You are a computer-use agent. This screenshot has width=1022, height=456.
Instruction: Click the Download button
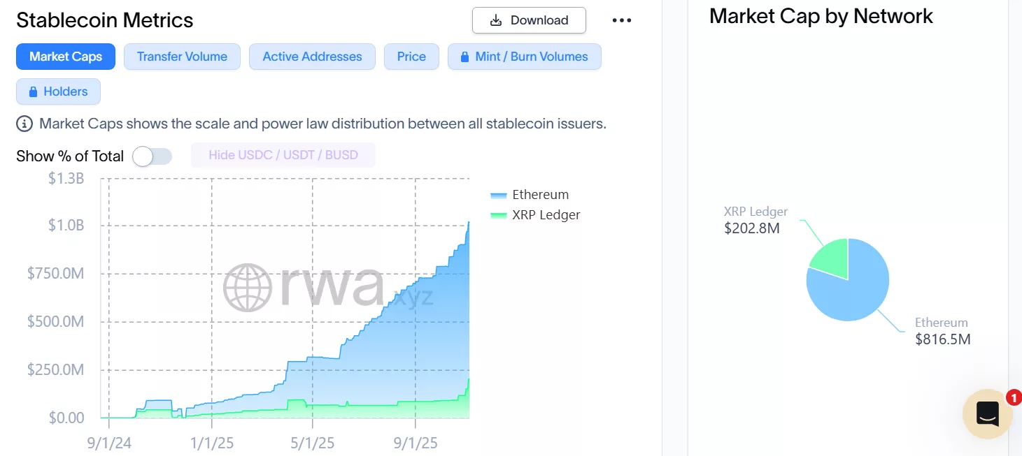pos(529,20)
